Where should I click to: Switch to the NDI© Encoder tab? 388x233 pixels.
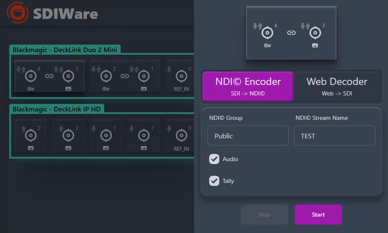[248, 86]
